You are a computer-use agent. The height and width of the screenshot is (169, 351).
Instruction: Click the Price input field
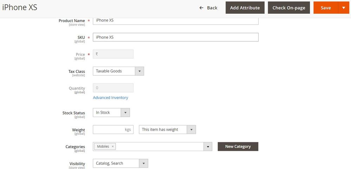(113, 54)
